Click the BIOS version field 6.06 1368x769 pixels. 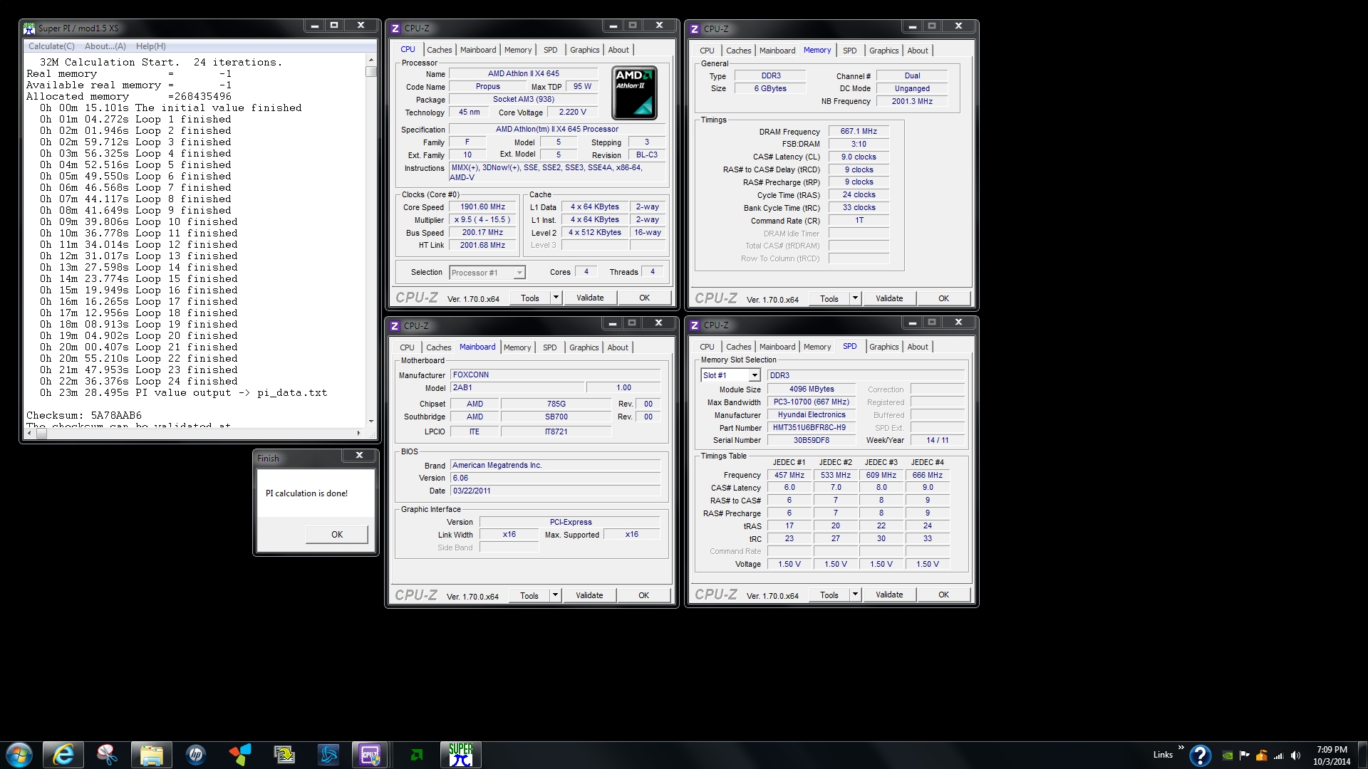coord(555,478)
